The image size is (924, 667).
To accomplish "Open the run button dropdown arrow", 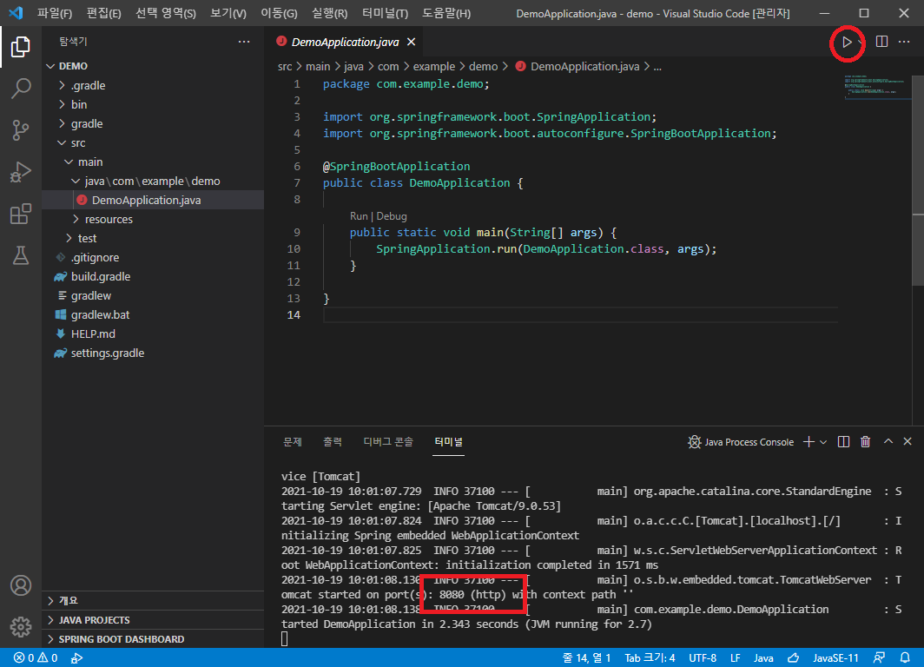I will coord(861,43).
